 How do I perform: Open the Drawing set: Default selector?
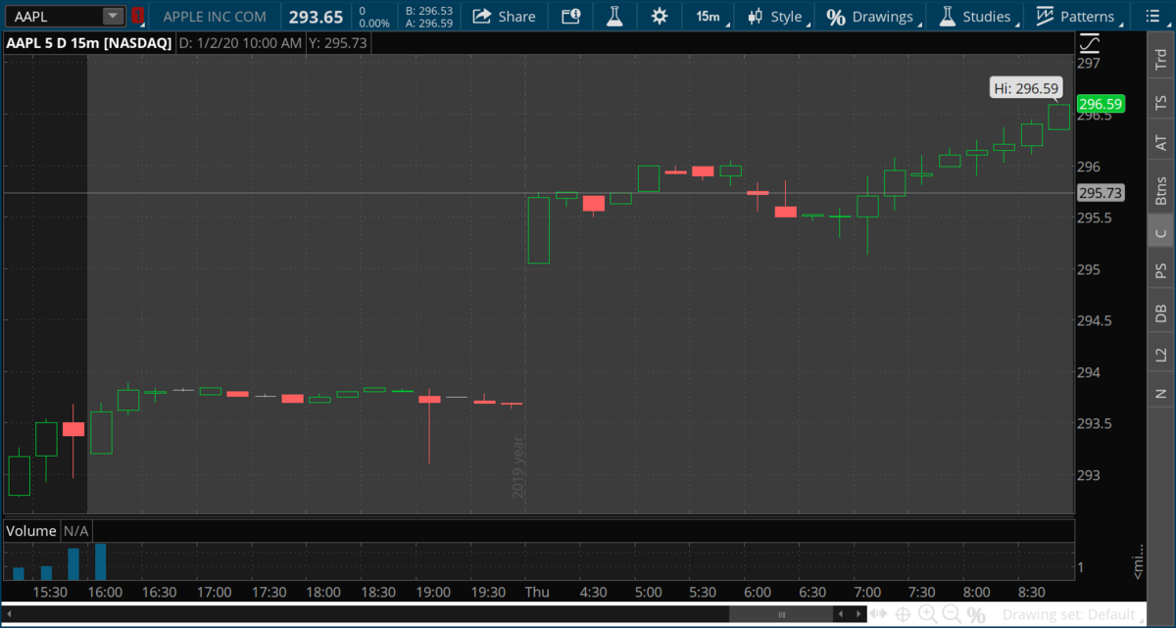tap(1073, 615)
